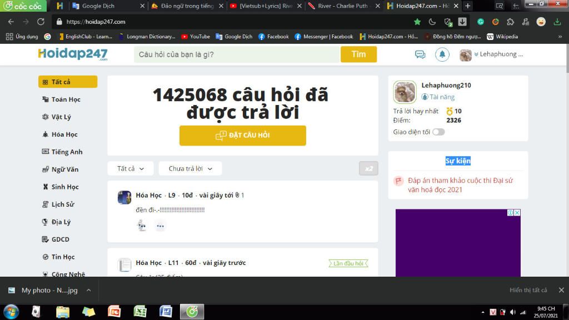Launch Microsoft Word from the taskbar
The width and height of the screenshot is (569, 320).
165,312
